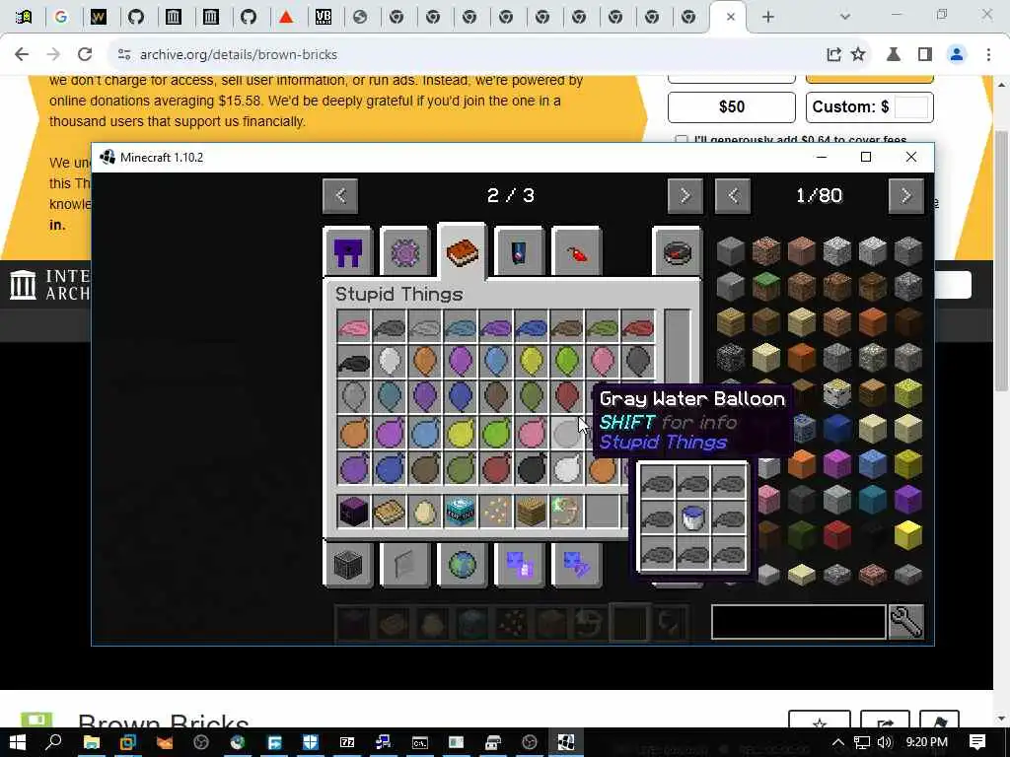Open Chrome labs flask icon

894,55
